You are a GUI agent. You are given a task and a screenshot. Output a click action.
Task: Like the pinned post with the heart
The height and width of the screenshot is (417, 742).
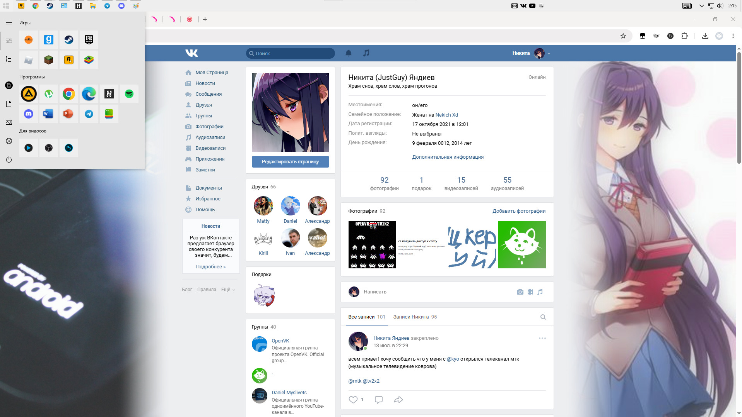(353, 400)
